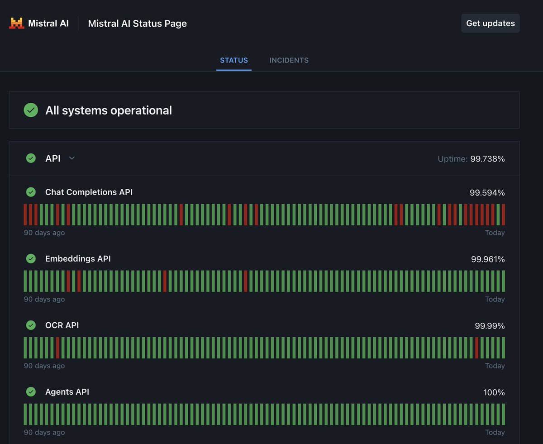This screenshot has width=543, height=444.
Task: Click 'Today' under Agents API timeline
Action: pyautogui.click(x=495, y=432)
